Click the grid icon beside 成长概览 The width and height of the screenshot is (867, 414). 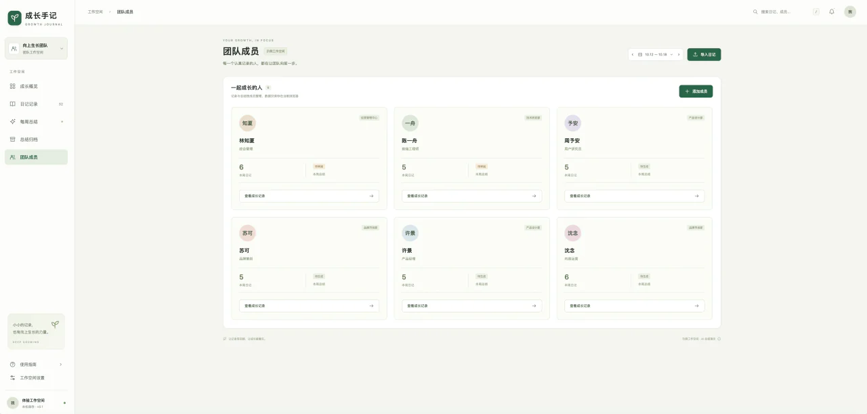[13, 86]
